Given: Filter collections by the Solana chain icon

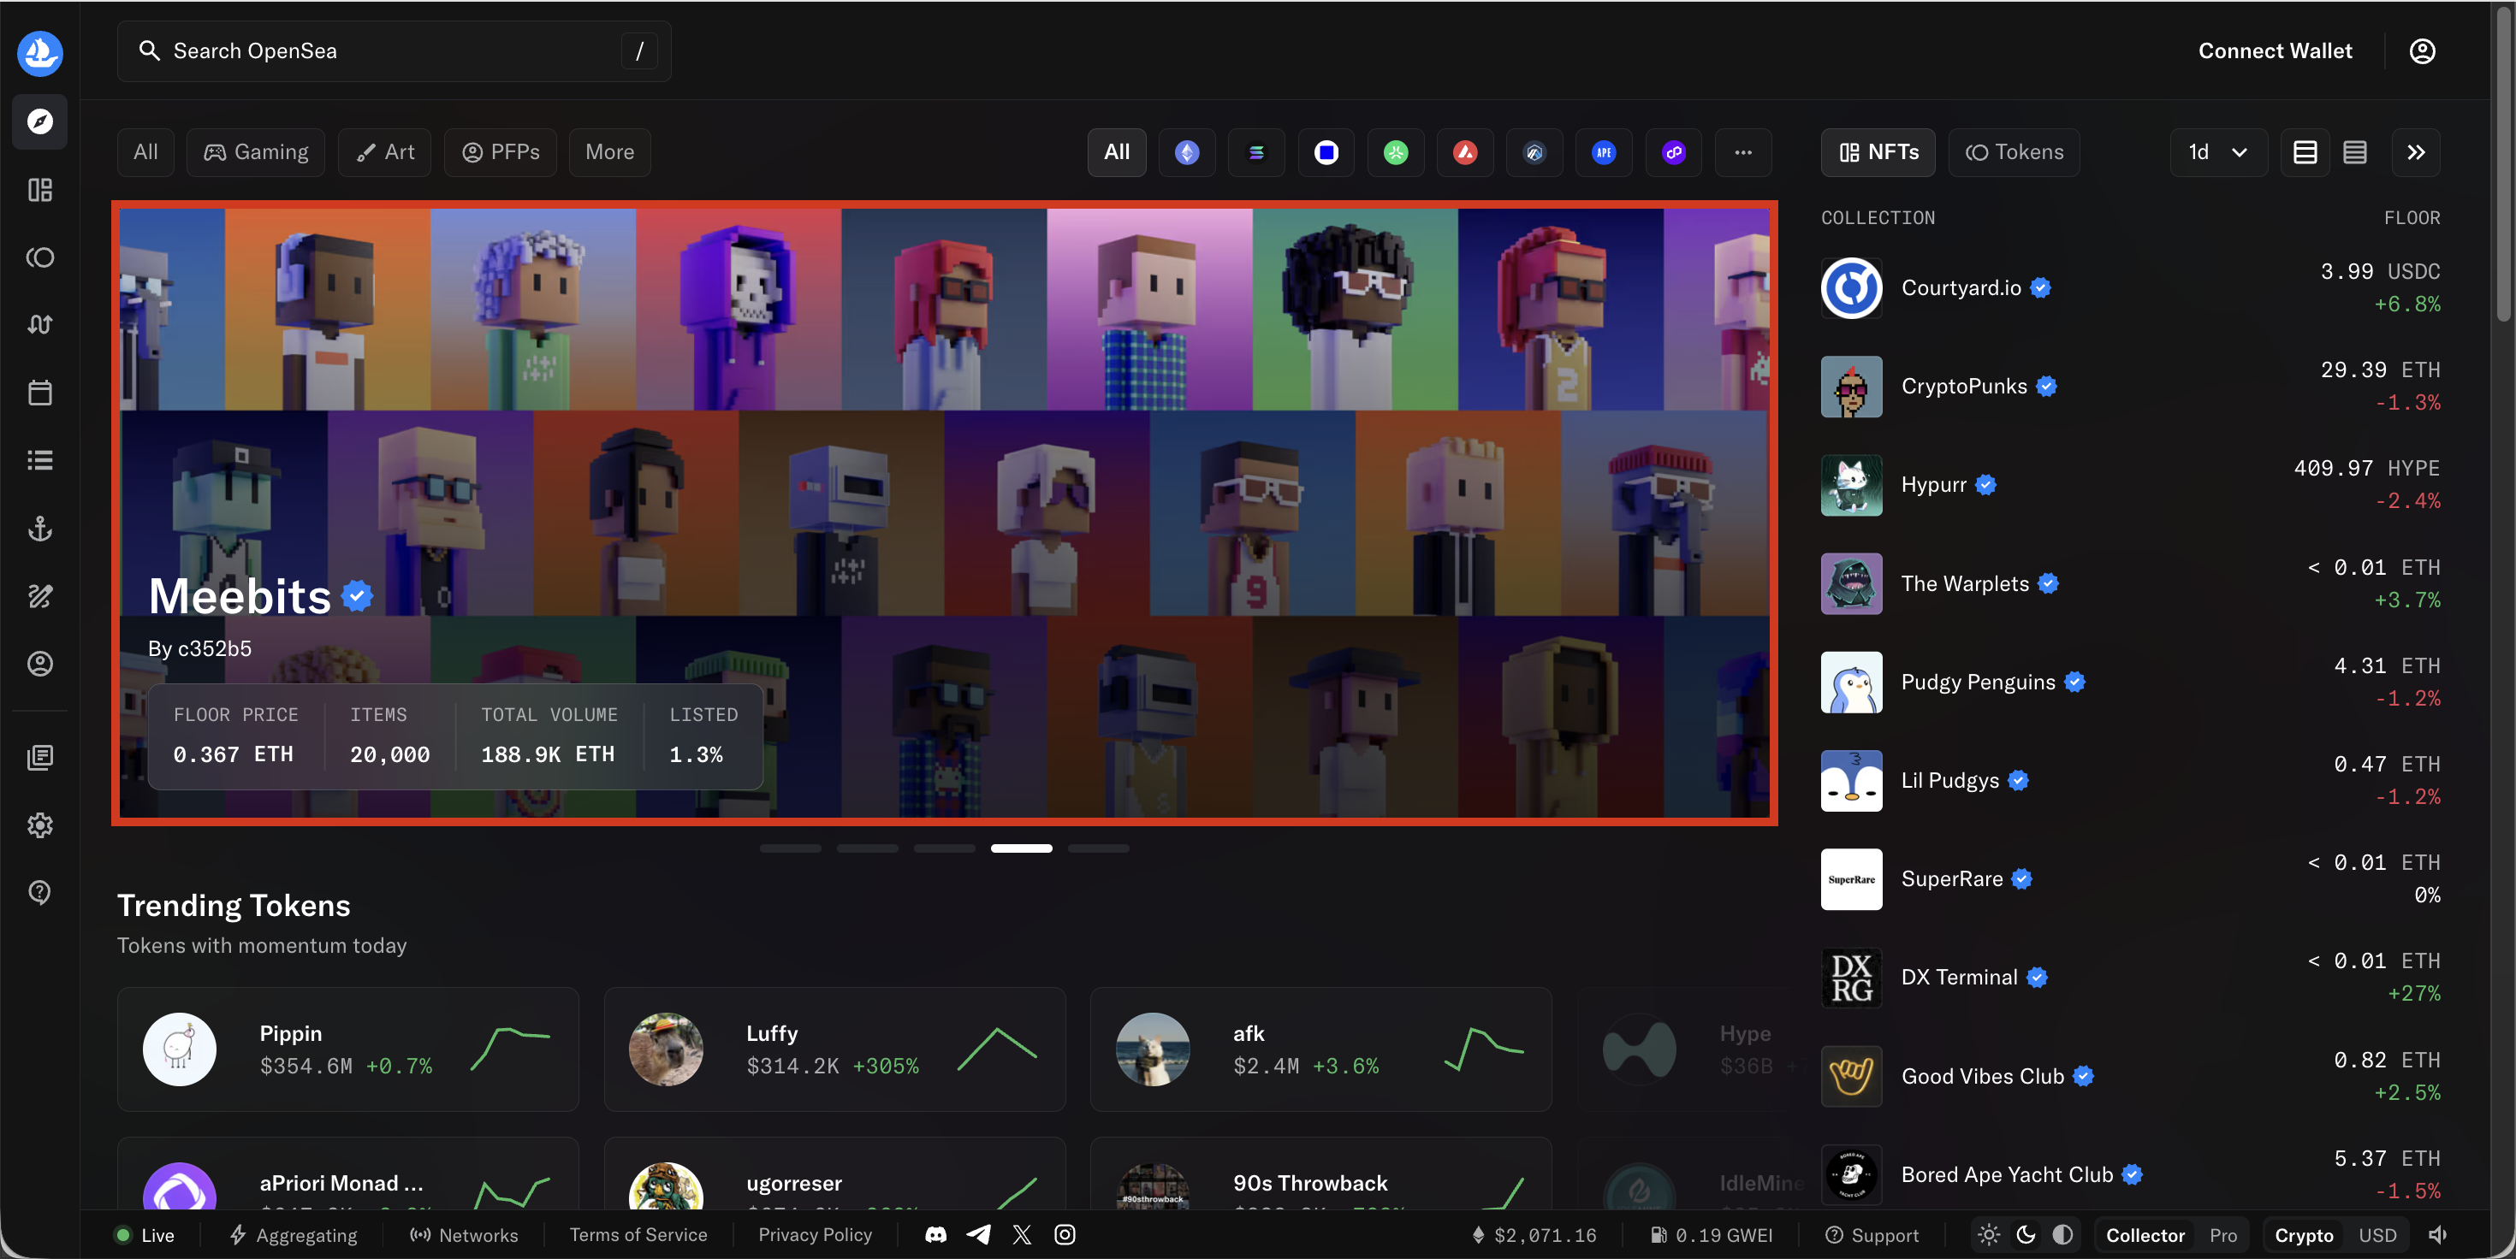Looking at the screenshot, I should 1256,152.
